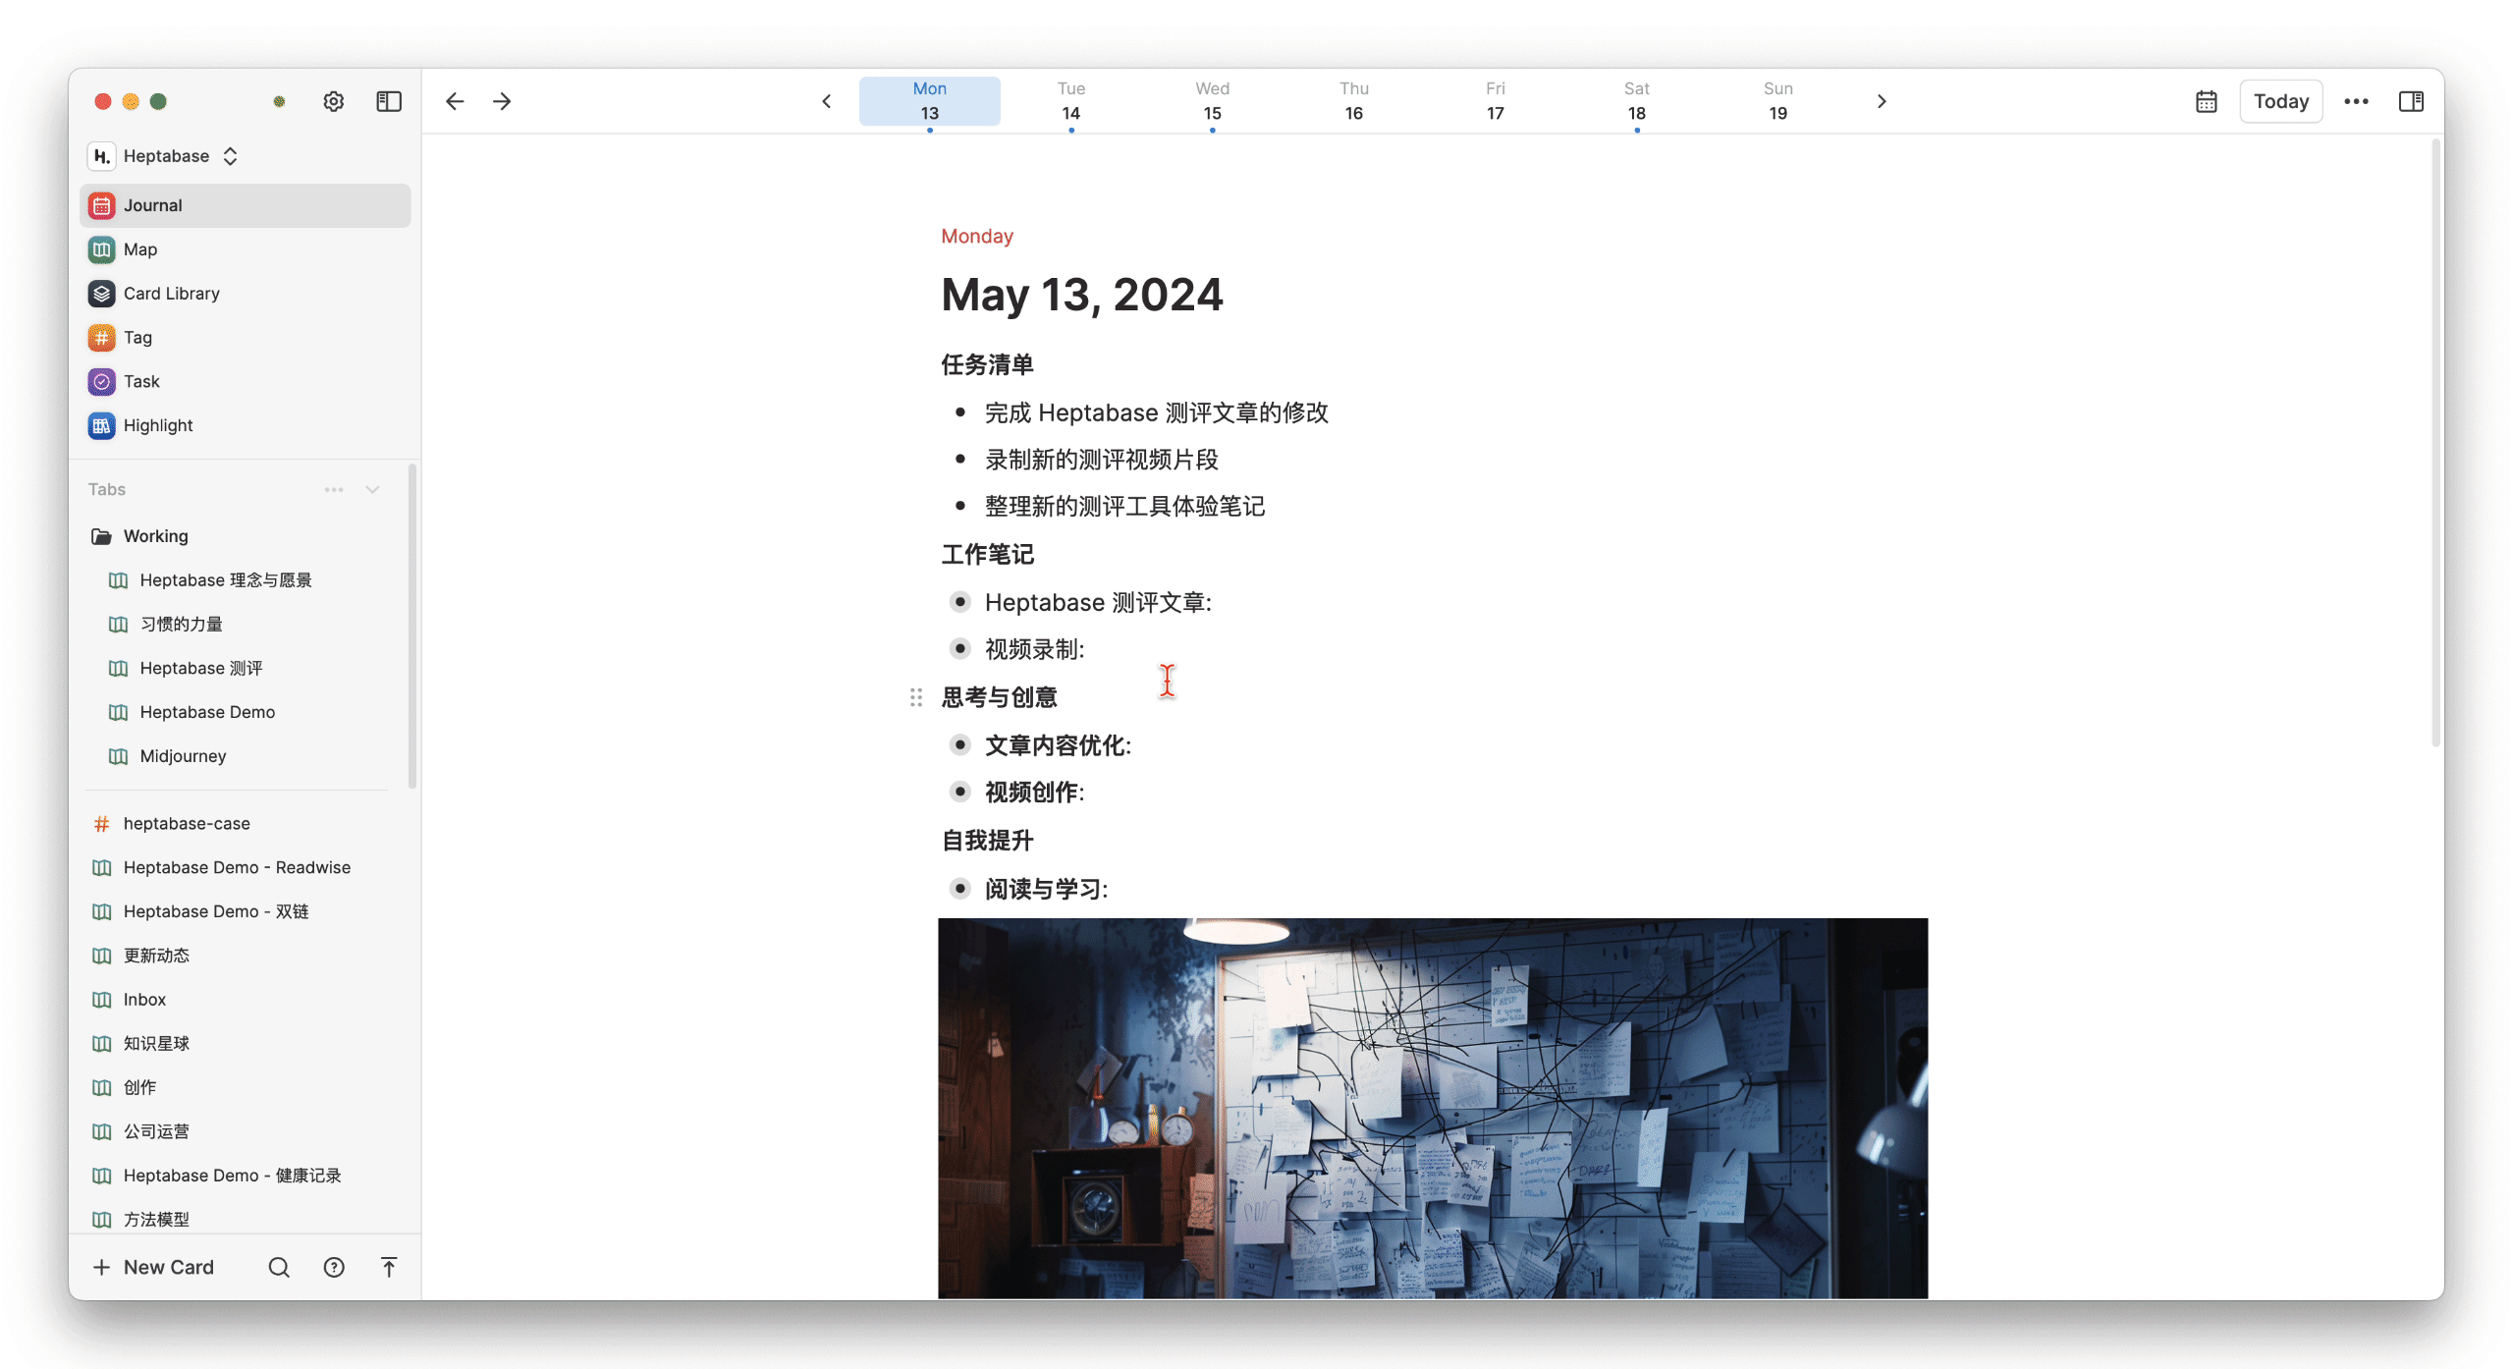Select Tue 14 in the week bar

pyautogui.click(x=1070, y=101)
